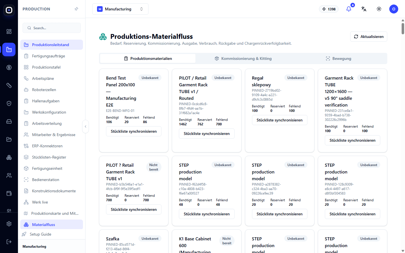The height and width of the screenshot is (253, 405).
Task: Click the people icon in left rail
Action: pyautogui.click(x=9, y=175)
